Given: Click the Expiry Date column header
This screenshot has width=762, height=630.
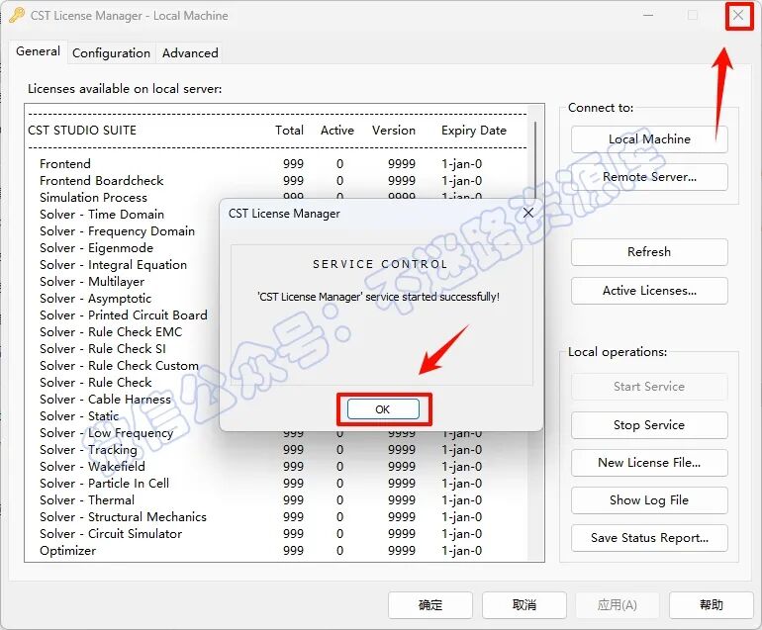Looking at the screenshot, I should 474,131.
